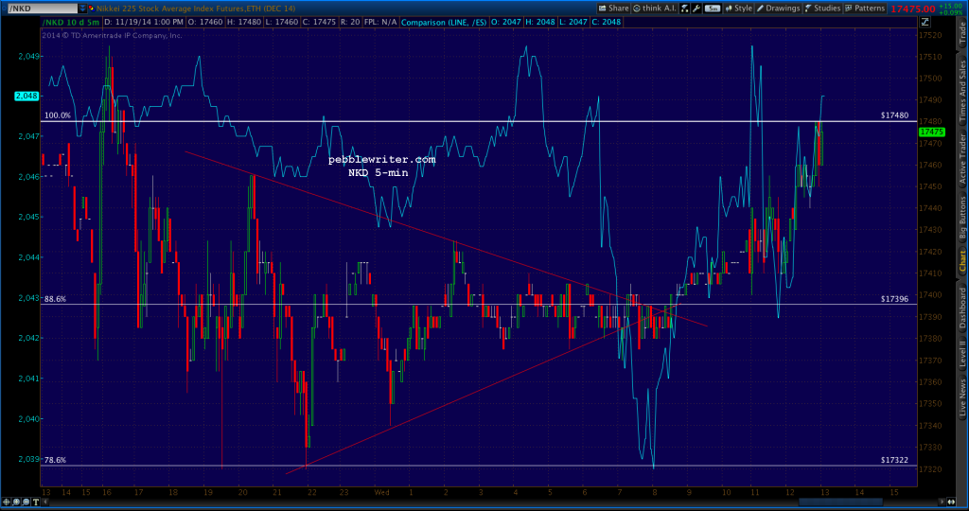The image size is (969, 511).
Task: Open the symbol selector dropdown arrow
Action: (x=83, y=9)
